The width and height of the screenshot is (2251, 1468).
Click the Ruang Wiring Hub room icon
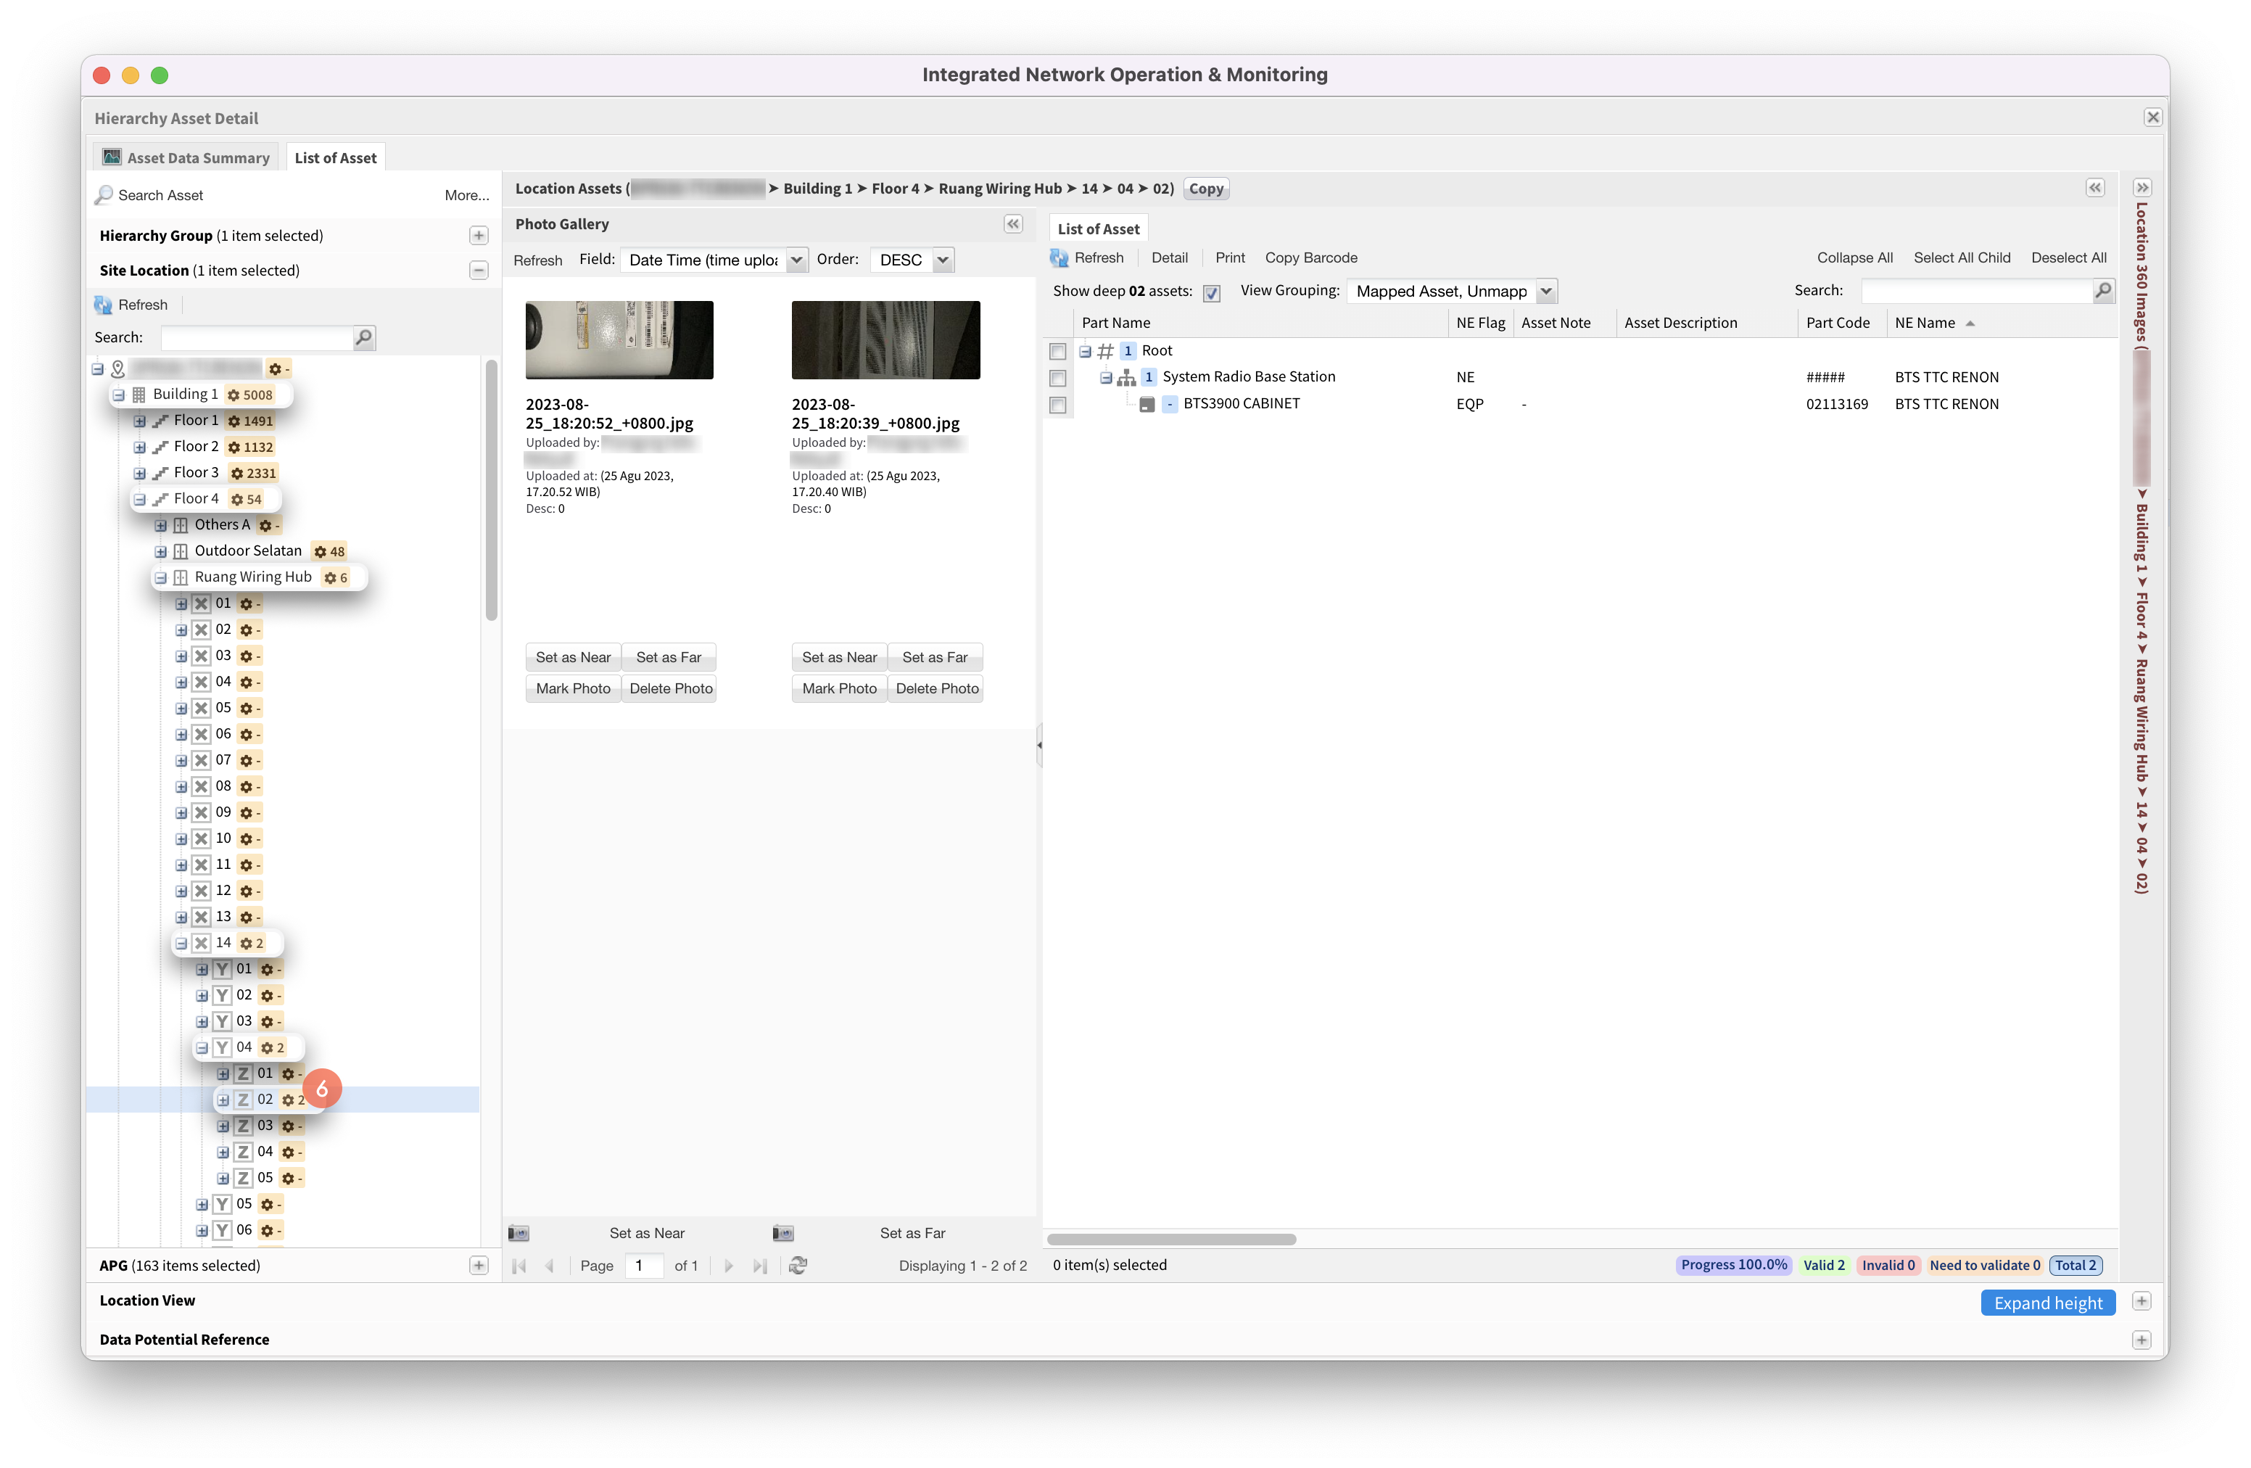pyautogui.click(x=181, y=577)
